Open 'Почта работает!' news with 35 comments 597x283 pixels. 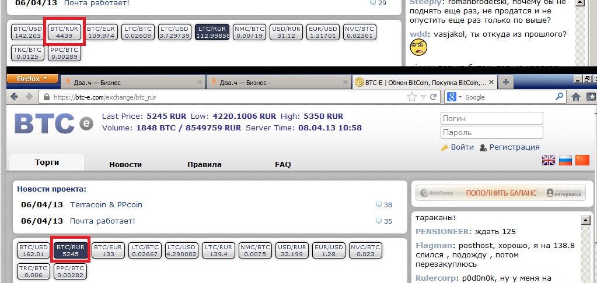point(103,221)
